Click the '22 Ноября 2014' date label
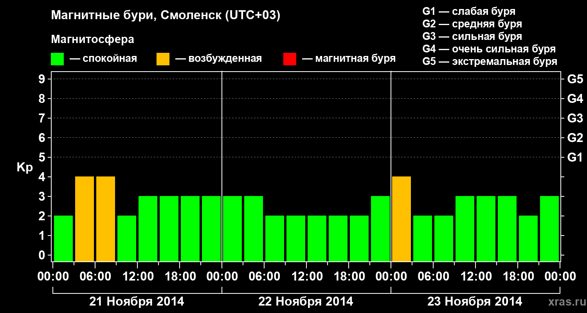The height and width of the screenshot is (313, 587). click(306, 301)
